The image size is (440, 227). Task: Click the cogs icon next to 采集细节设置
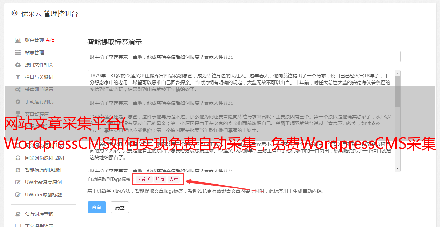(x=18, y=89)
